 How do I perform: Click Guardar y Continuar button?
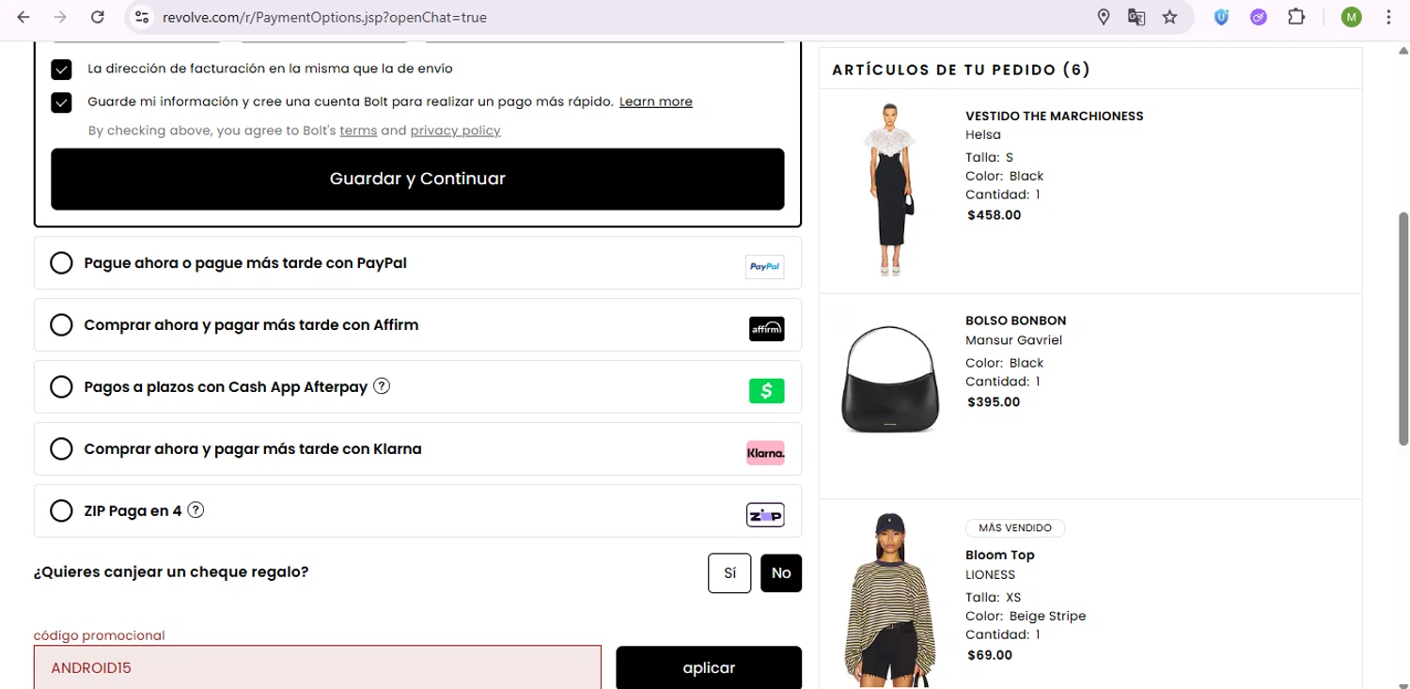click(x=417, y=179)
